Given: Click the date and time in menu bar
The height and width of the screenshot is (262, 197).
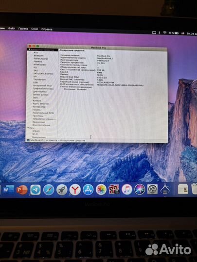Looking at the screenshot, I should (192, 33).
